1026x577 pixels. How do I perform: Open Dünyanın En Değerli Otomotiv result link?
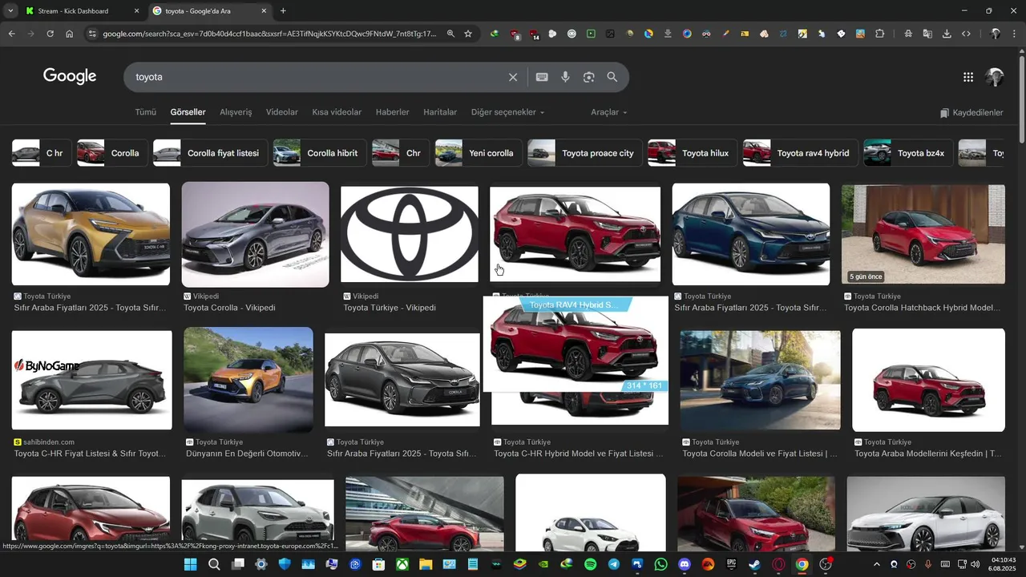247,454
